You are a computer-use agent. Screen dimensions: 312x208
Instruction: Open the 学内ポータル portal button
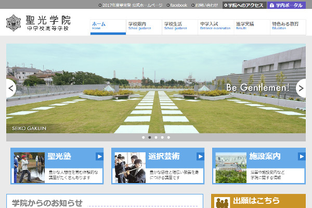[x=287, y=5]
